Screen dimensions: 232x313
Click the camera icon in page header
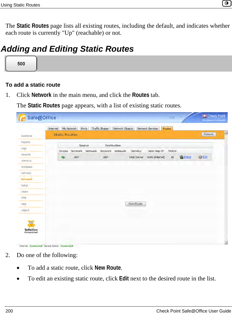click(x=227, y=3)
